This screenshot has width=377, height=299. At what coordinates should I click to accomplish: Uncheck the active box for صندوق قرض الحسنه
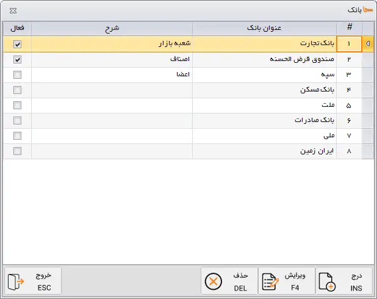[17, 59]
